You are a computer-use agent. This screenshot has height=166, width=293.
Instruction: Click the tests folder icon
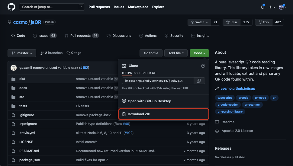pyautogui.click(x=13, y=106)
